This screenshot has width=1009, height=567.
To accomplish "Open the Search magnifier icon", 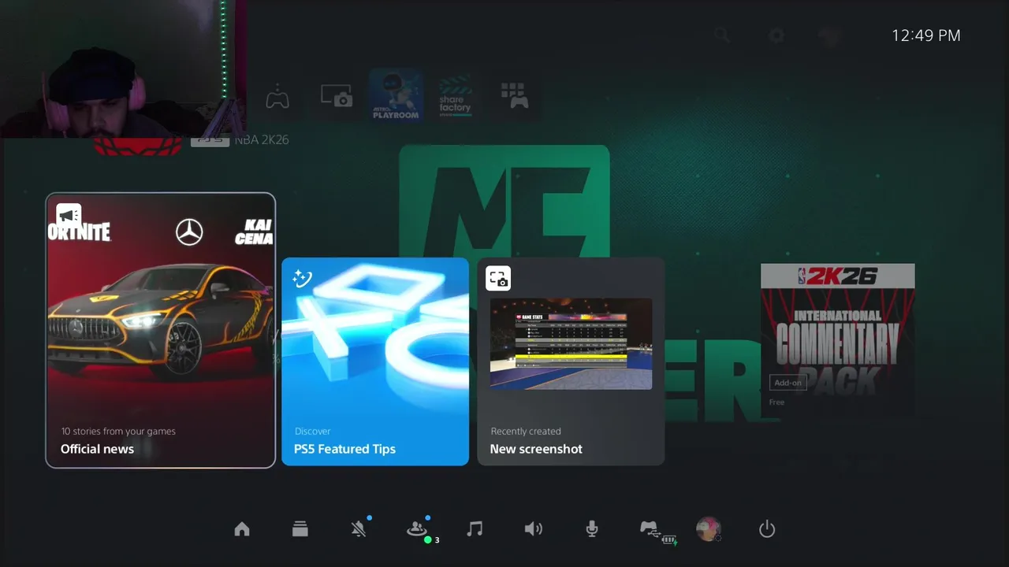I will [722, 35].
